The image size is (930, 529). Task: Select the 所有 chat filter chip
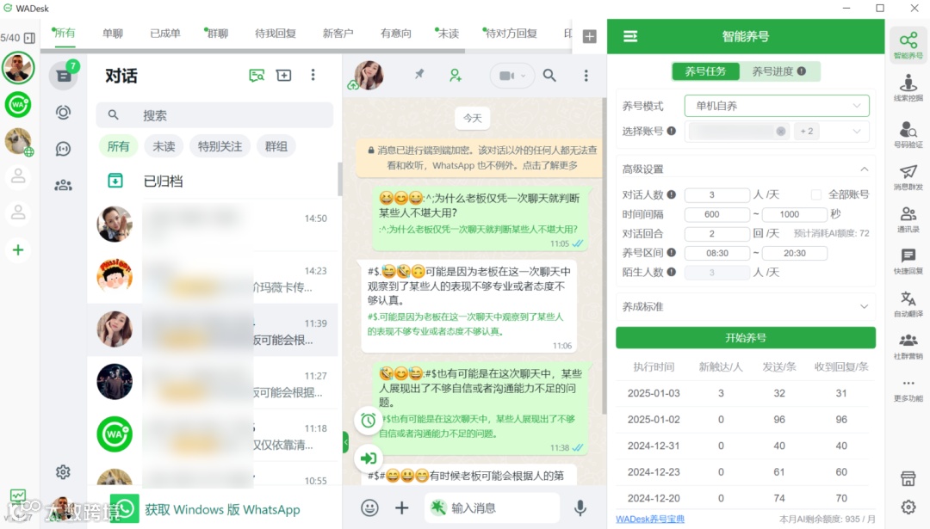118,146
